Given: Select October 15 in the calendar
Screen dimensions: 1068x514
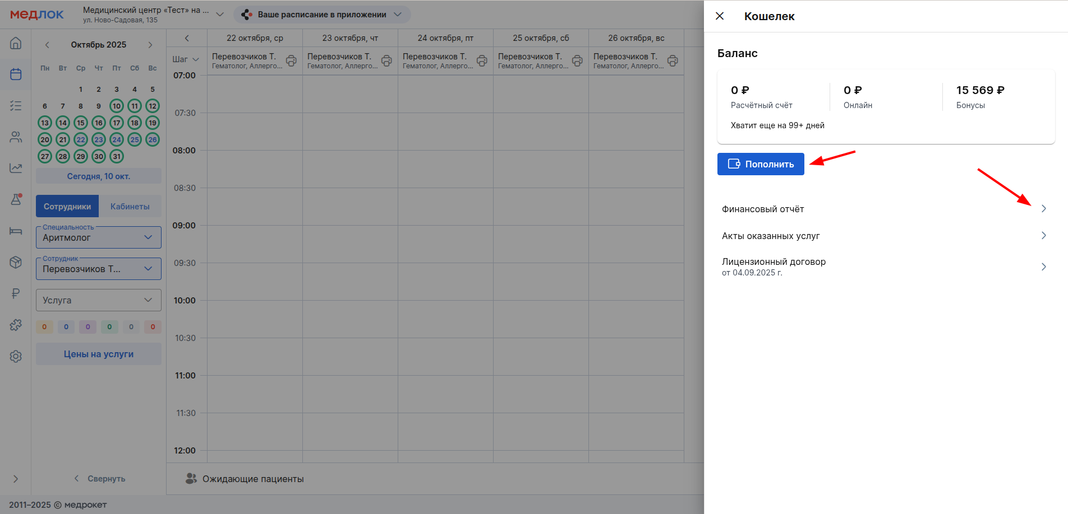Looking at the screenshot, I should 81,123.
